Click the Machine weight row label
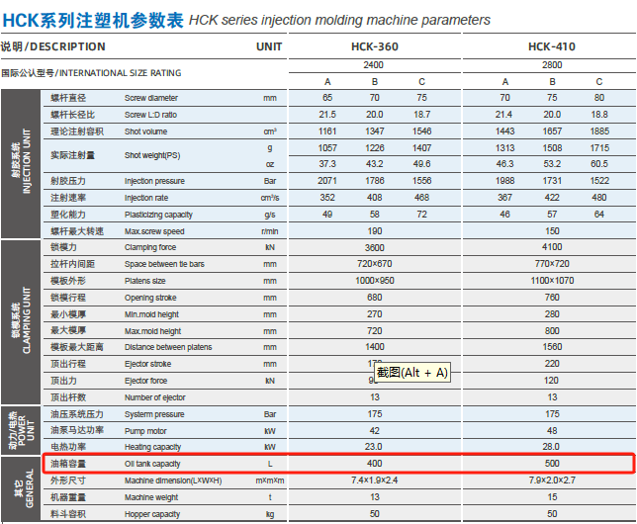Screen dimensions: 637x524 151,497
